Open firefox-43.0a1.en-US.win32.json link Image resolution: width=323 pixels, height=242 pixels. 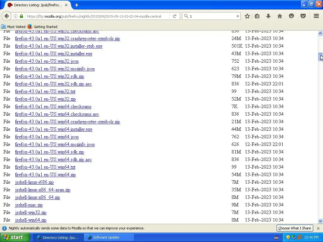(x=47, y=61)
